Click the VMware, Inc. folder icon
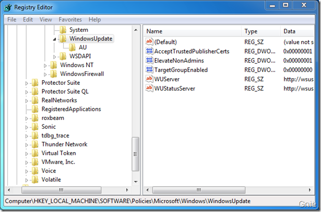 (x=35, y=162)
